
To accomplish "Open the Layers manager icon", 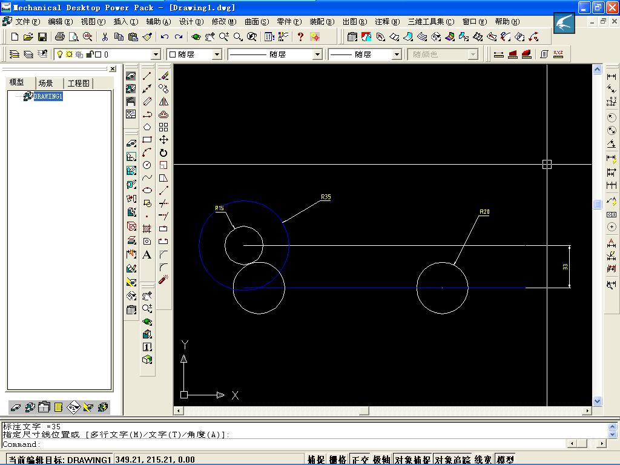I will point(15,54).
